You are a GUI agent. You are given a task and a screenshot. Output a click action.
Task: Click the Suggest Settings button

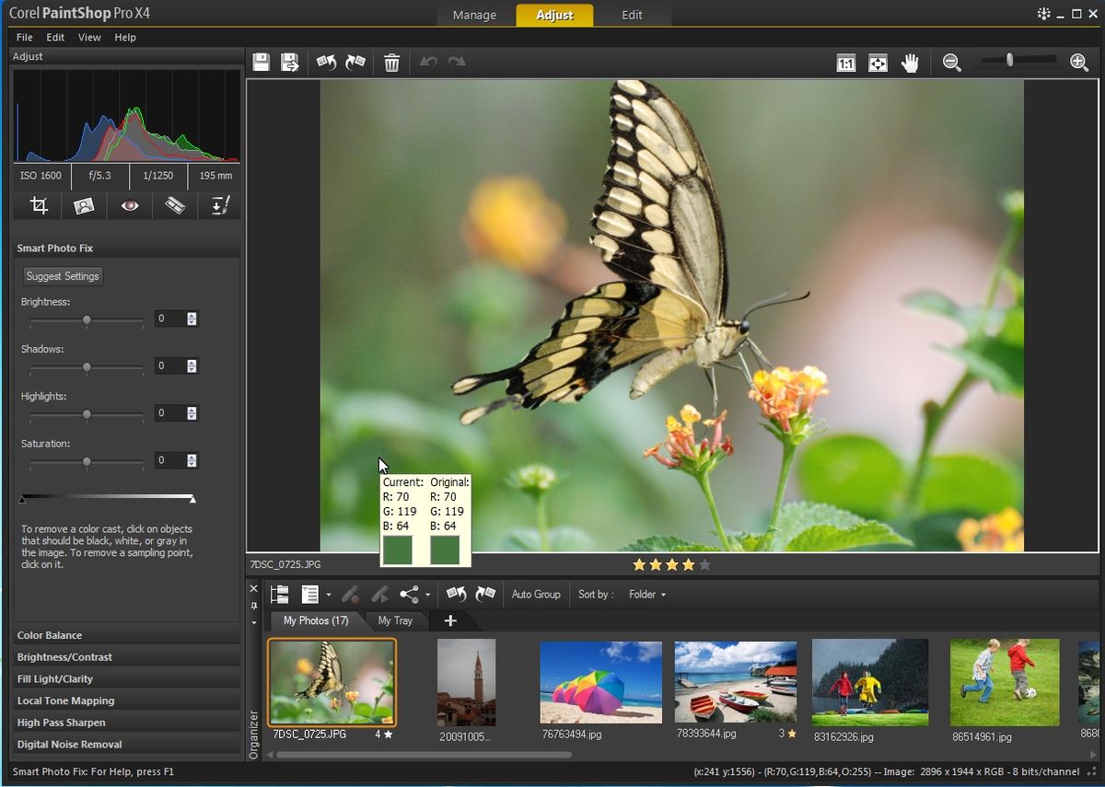click(x=63, y=276)
